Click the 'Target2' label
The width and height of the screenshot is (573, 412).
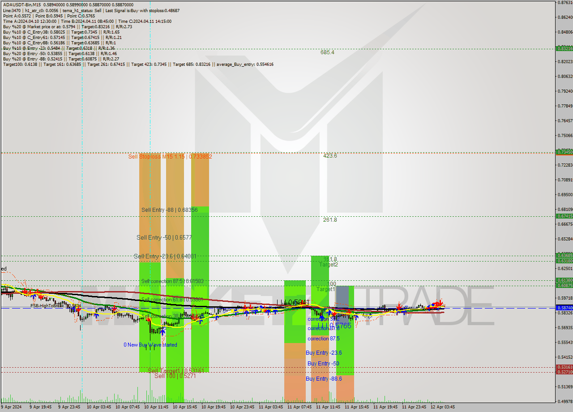click(329, 265)
